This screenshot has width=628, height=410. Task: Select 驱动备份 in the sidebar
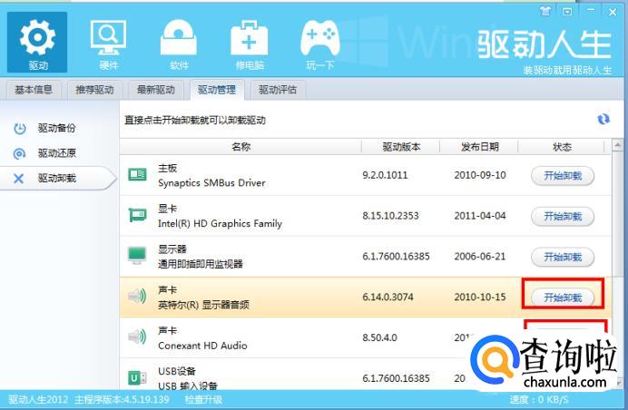pos(56,128)
